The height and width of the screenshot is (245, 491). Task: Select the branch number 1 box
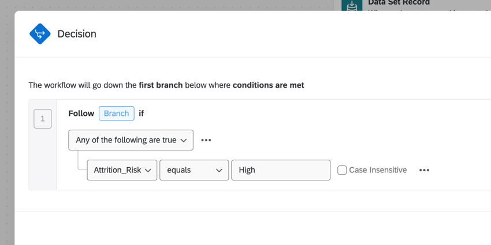(x=43, y=119)
